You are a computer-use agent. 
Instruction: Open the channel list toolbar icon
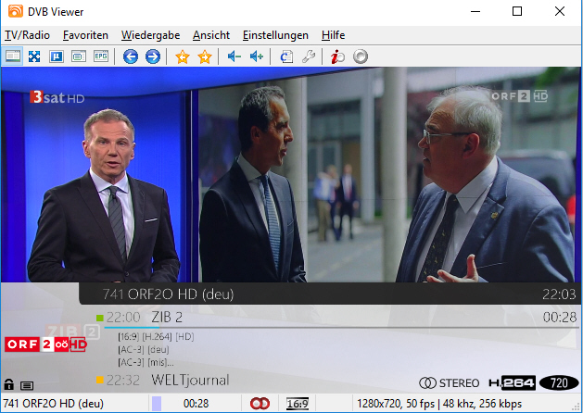57,56
